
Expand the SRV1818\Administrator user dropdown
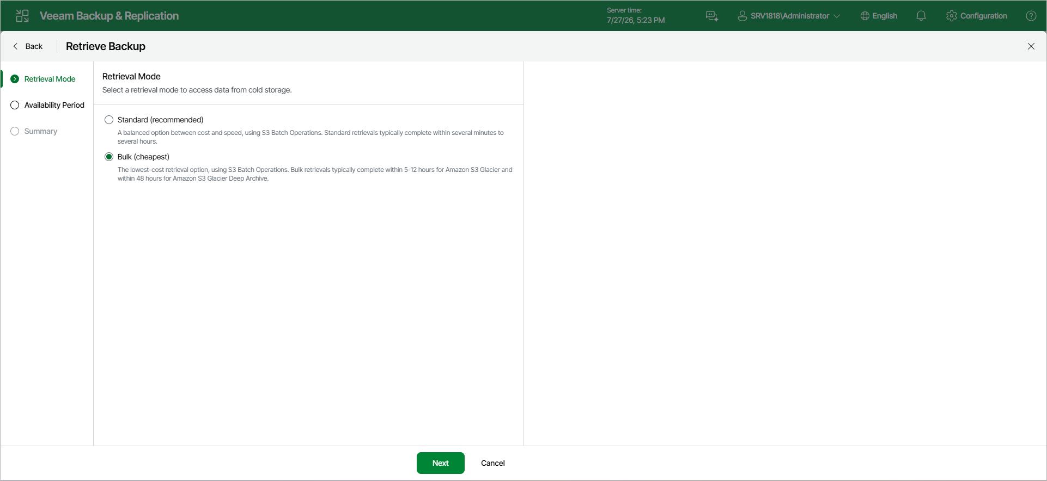837,16
